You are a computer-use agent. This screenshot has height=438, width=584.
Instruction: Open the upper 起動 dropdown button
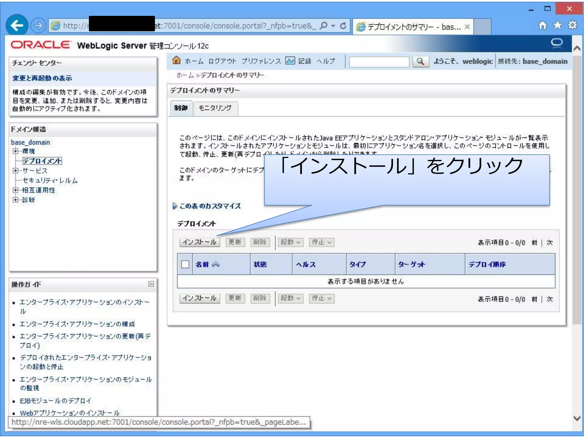(x=291, y=242)
